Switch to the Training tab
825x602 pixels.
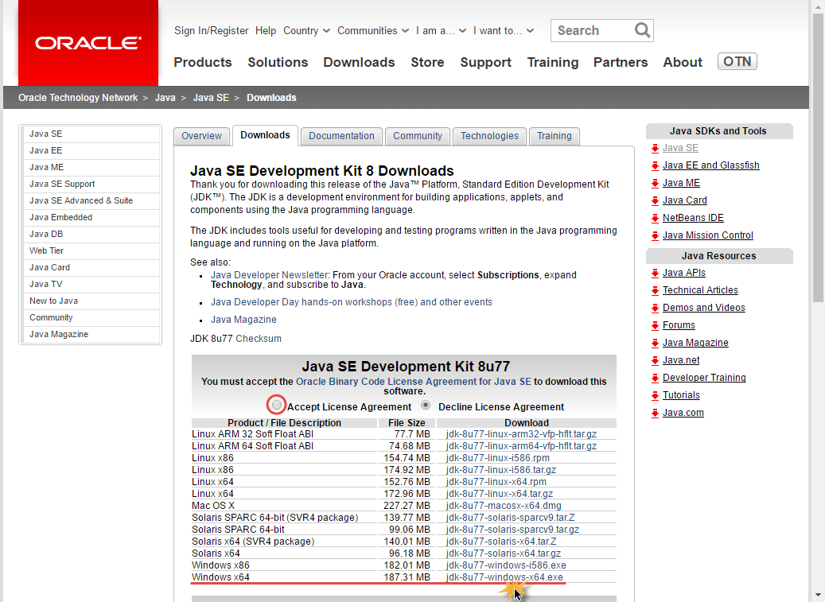point(554,136)
